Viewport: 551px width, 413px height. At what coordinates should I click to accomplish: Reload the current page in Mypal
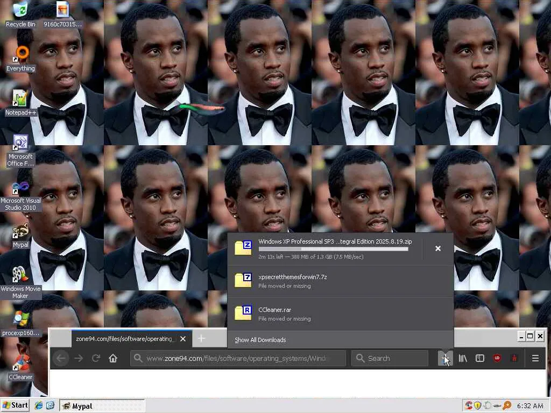click(96, 358)
